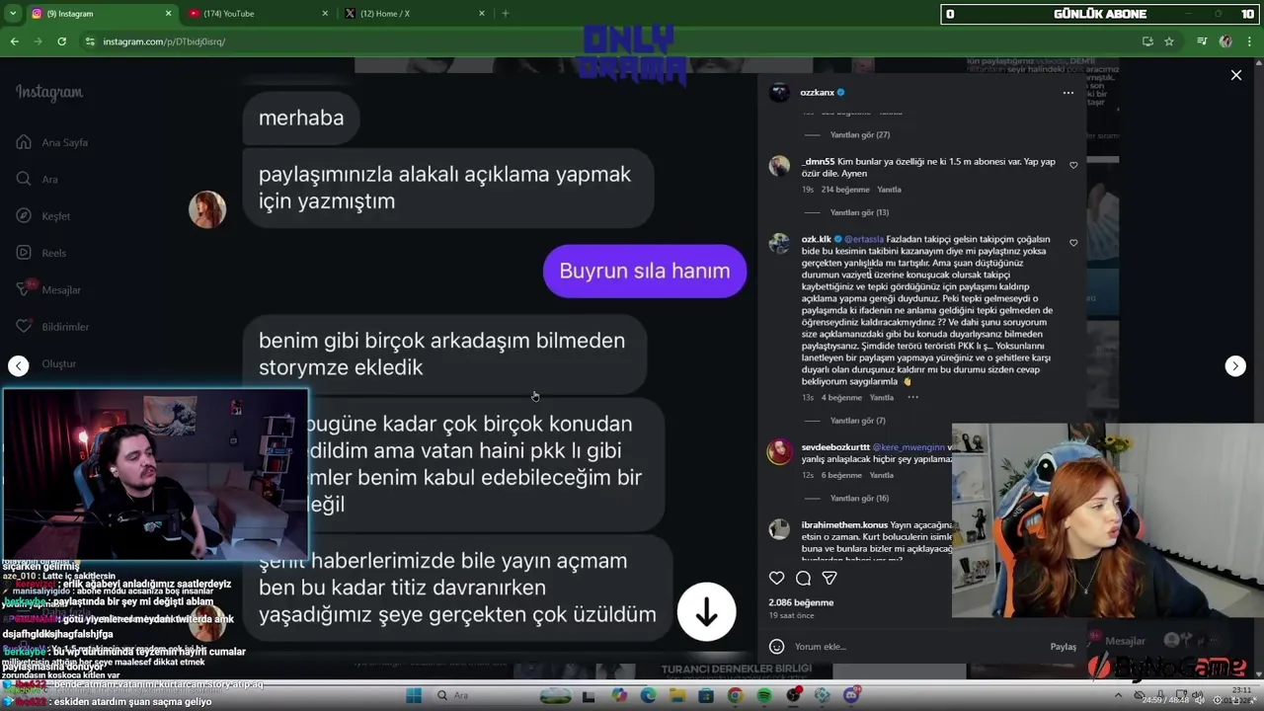
Task: Expand Yanıtları gör (13) replies
Action: [x=859, y=212]
